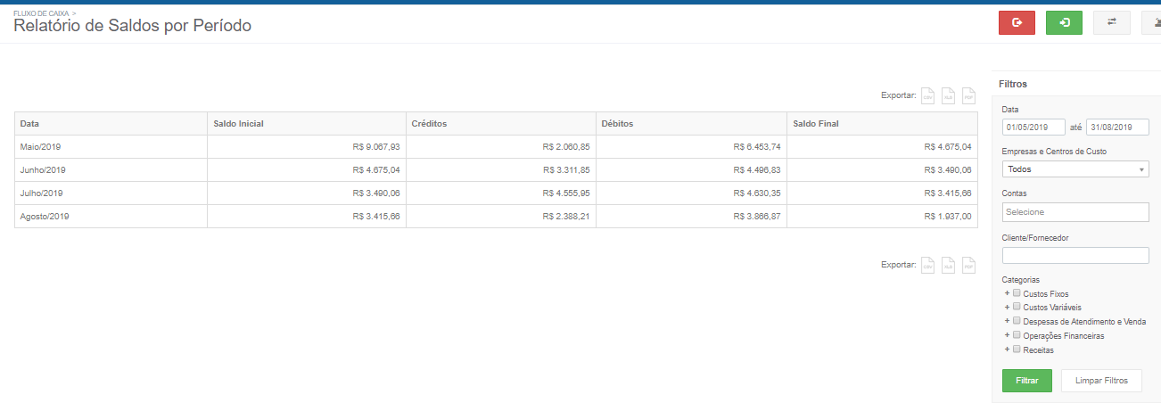1161x403 pixels.
Task: Click the Fluxo de Caixa breadcrumb
Action: coord(41,14)
